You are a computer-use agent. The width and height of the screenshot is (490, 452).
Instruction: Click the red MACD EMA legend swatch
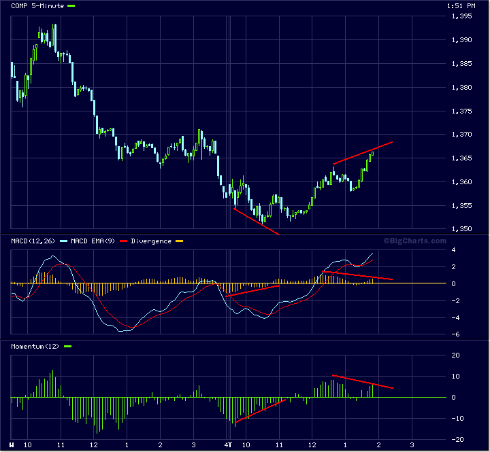pos(122,241)
